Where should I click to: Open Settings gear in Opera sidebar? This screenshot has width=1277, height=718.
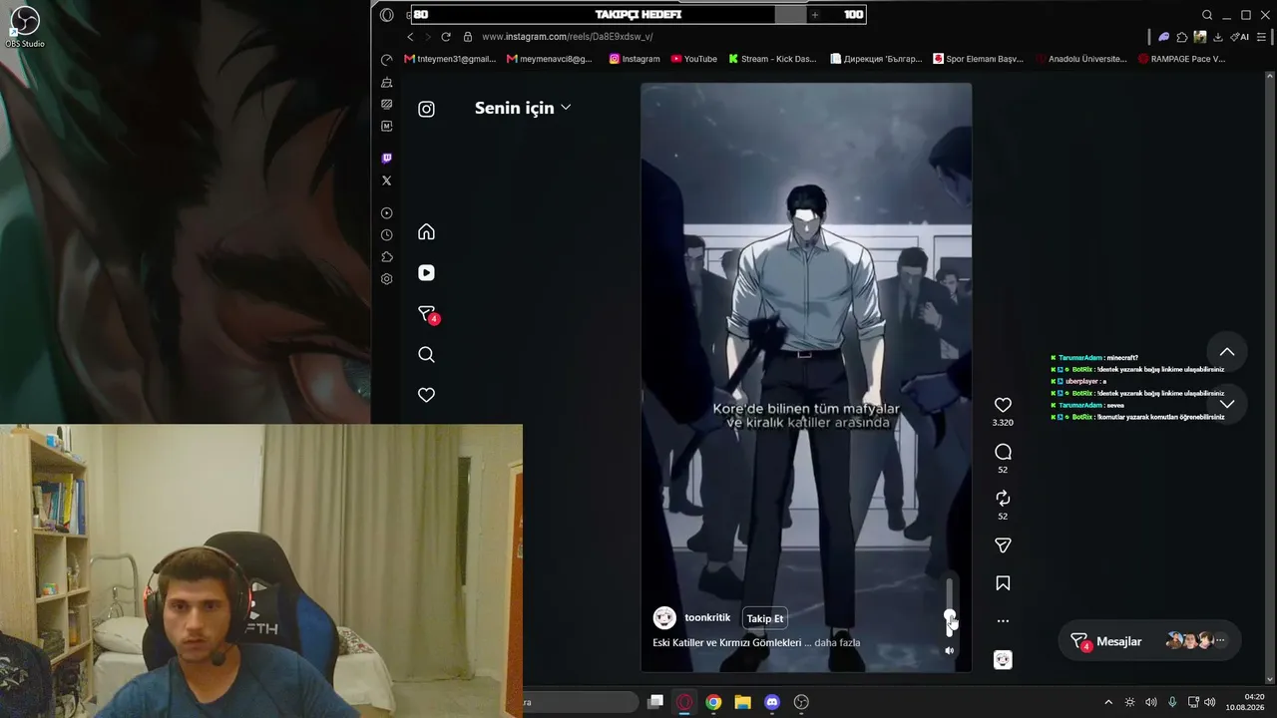tap(387, 279)
